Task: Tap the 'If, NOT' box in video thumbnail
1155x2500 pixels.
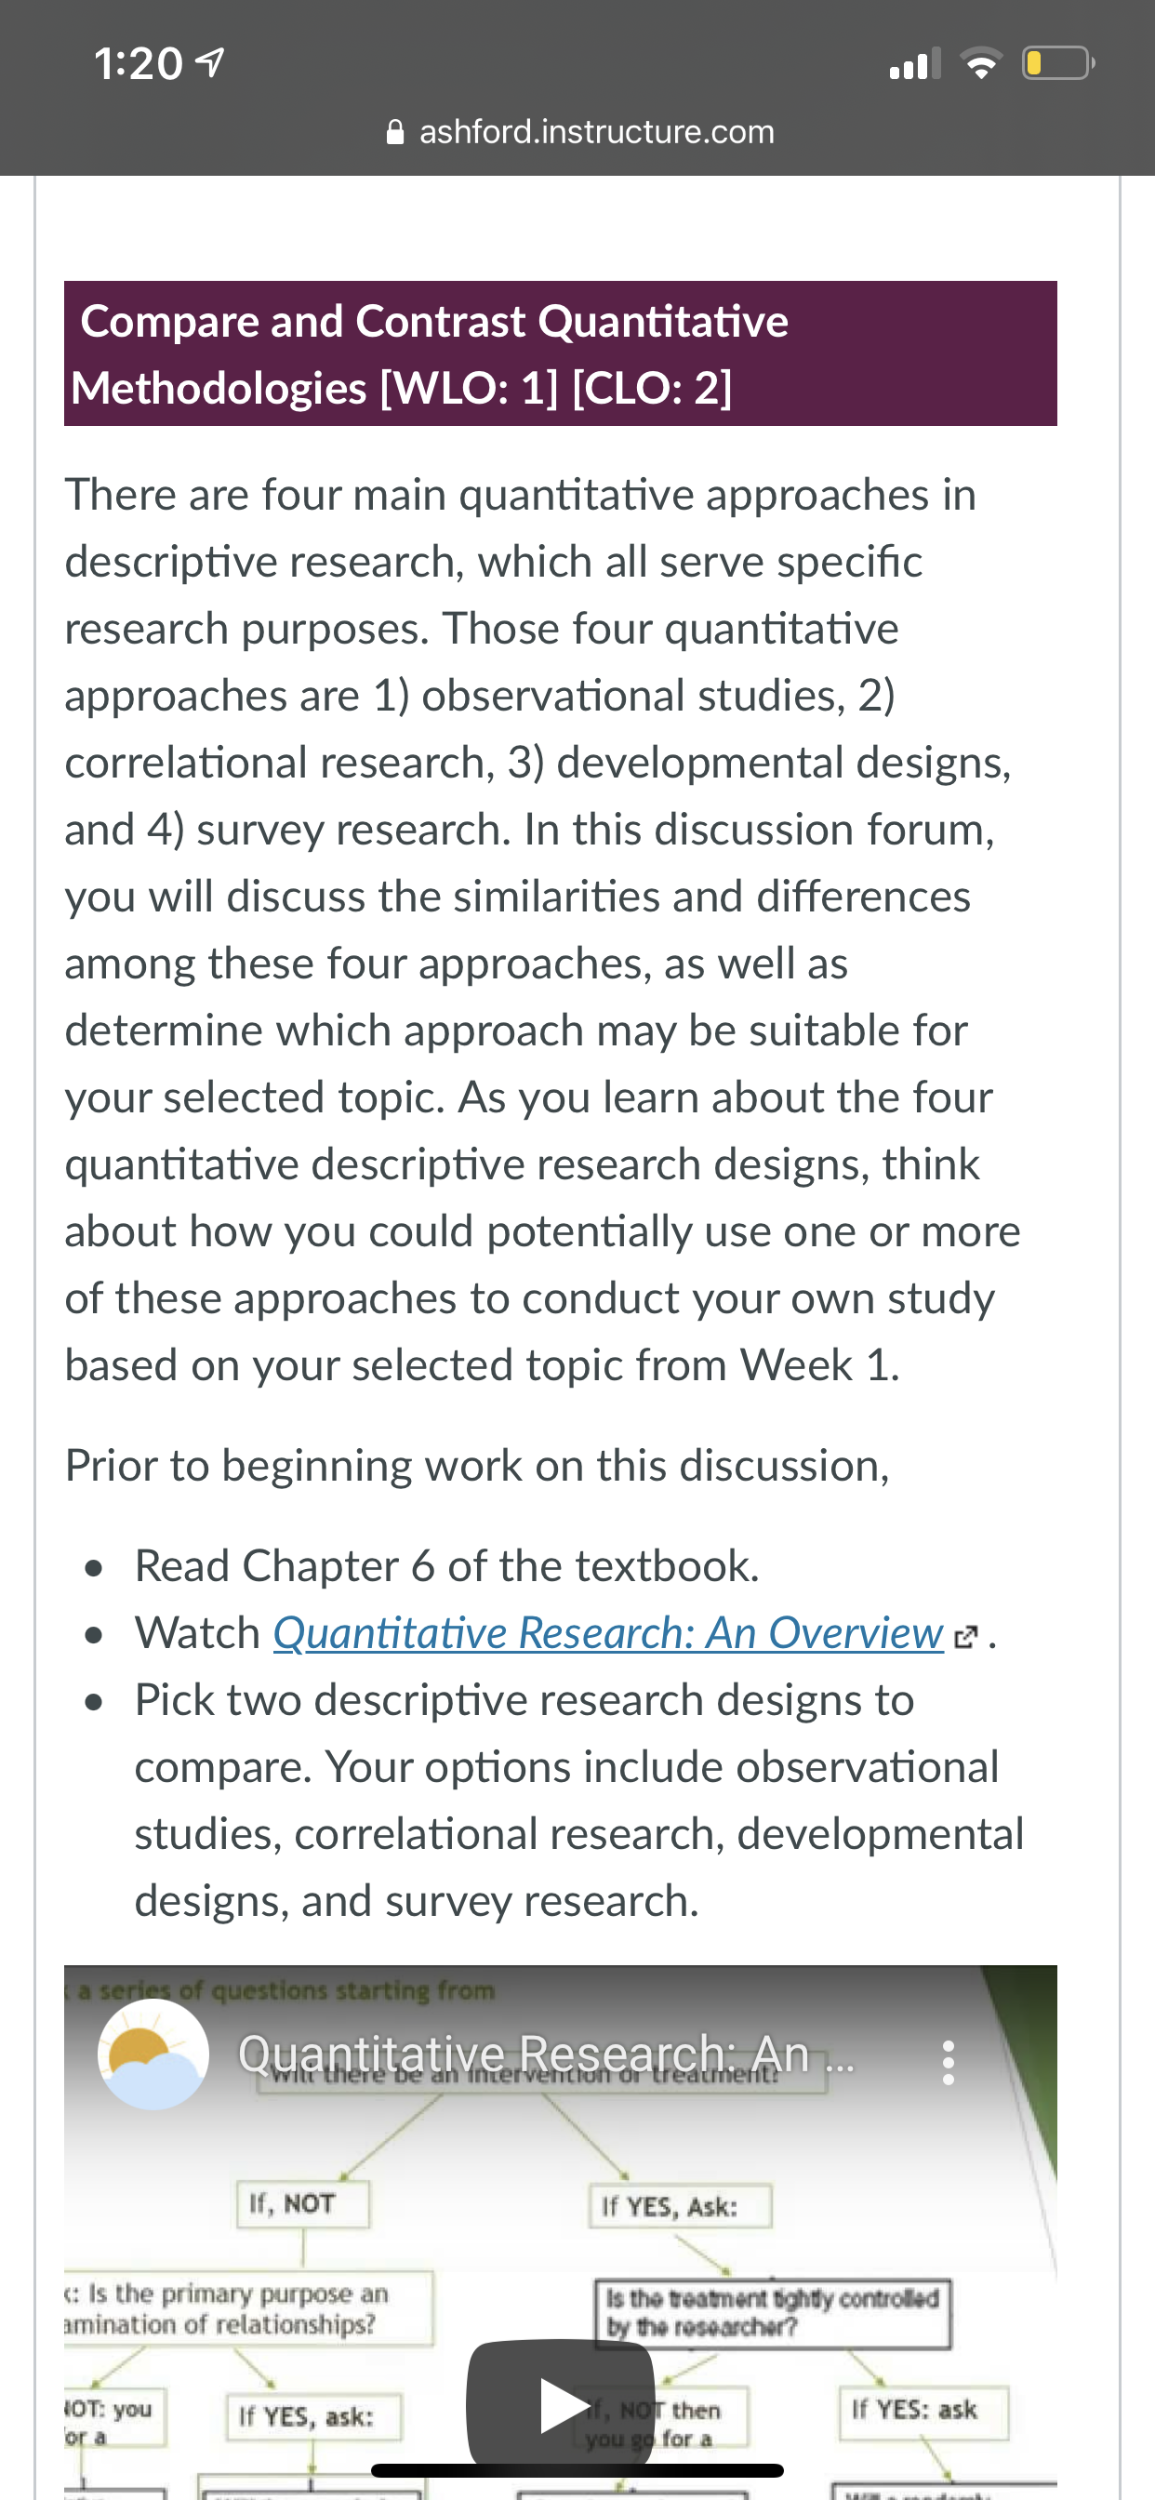Action: pyautogui.click(x=303, y=2203)
